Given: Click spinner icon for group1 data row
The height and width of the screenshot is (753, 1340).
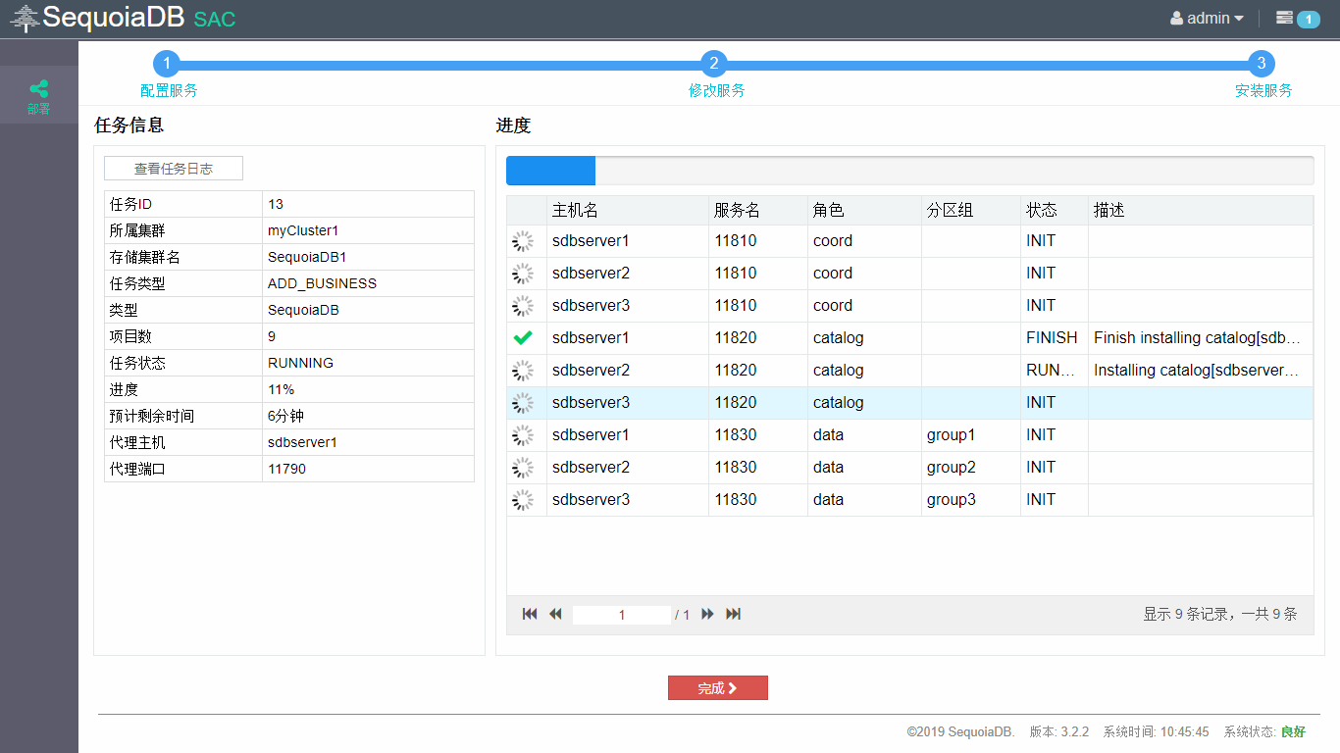Looking at the screenshot, I should point(524,434).
